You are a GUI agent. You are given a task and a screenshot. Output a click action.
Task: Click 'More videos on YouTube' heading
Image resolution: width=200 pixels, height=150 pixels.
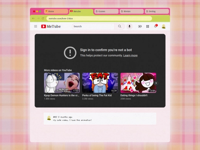[58, 70]
